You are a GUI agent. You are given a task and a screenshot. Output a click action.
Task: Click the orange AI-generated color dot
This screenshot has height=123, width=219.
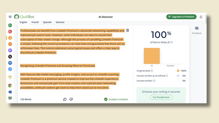point(178,71)
